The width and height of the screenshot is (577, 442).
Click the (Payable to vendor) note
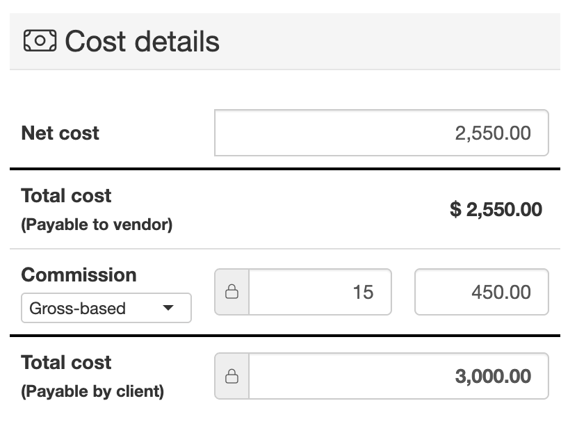97,225
